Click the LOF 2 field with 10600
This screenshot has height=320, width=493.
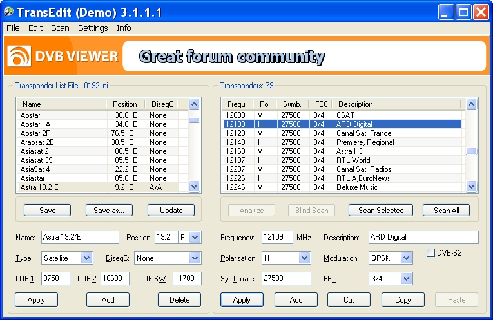click(x=115, y=278)
